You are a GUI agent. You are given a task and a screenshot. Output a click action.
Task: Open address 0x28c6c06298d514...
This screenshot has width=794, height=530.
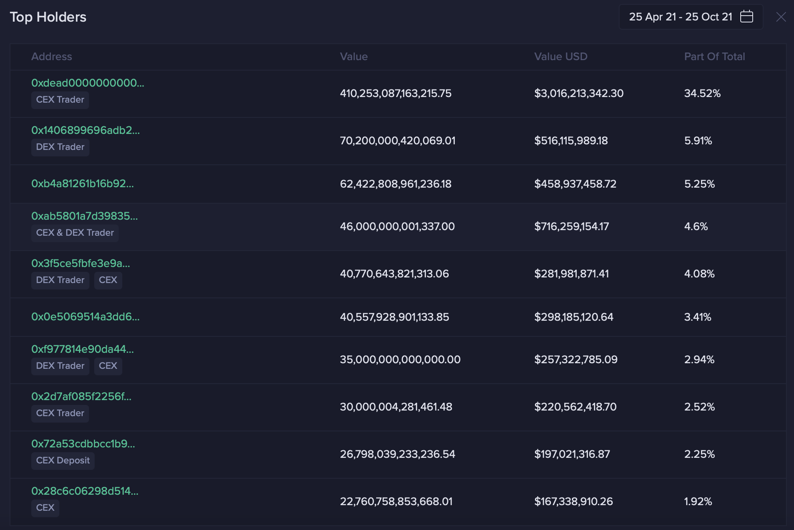(x=85, y=491)
